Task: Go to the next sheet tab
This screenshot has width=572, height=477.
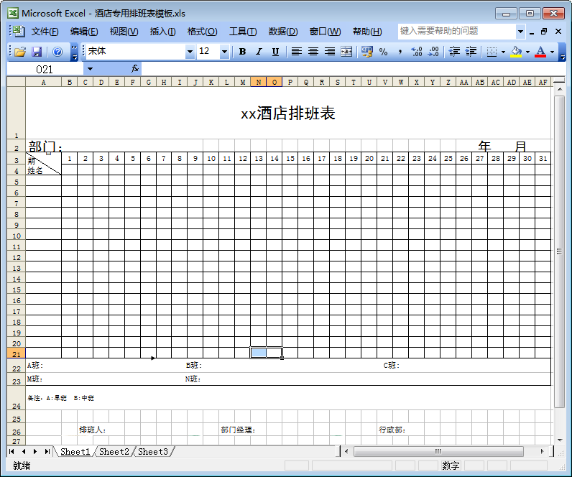Action: point(35,451)
